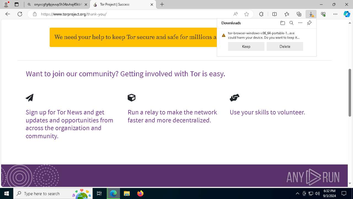353x199 pixels.
Task: Open the clock and date
Action: 330,193
